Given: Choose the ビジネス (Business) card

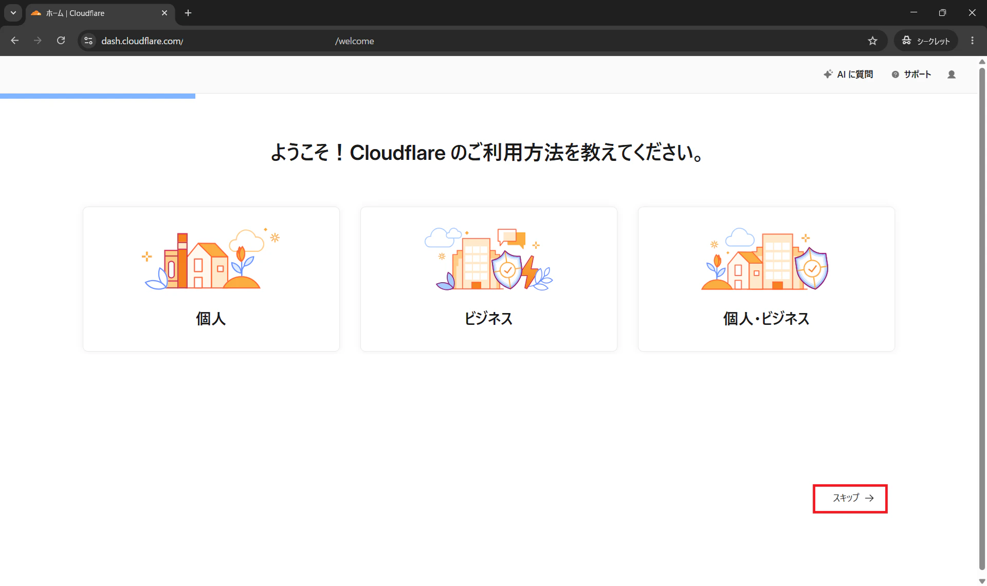Looking at the screenshot, I should tap(489, 279).
